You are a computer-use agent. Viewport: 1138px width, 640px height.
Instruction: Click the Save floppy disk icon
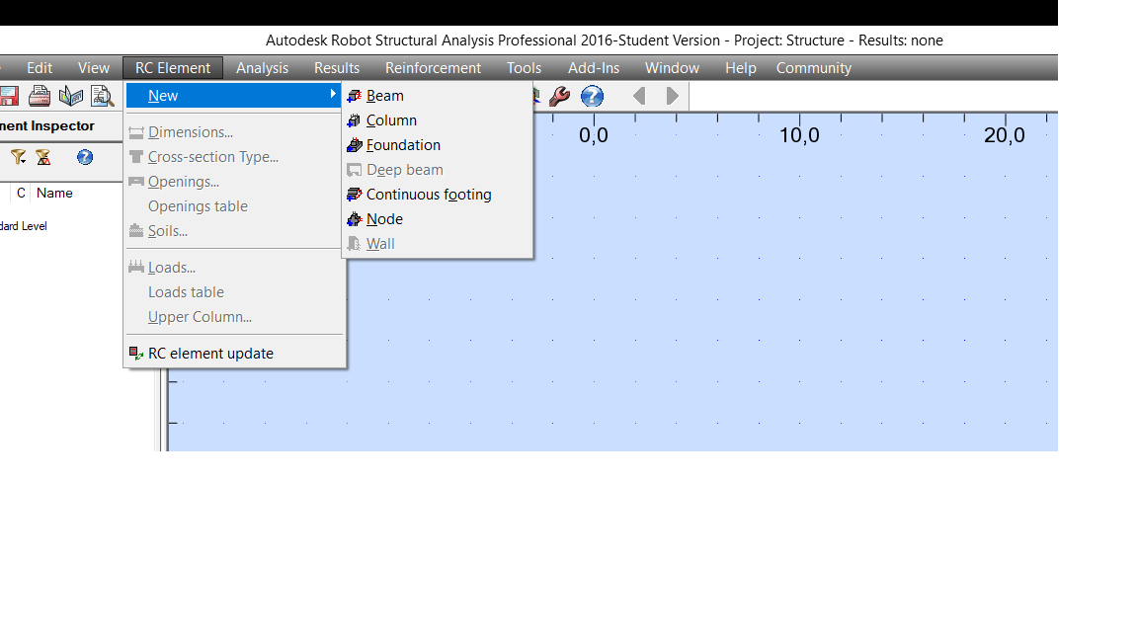pos(9,96)
